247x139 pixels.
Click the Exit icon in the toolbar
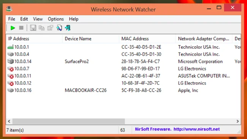(68, 28)
